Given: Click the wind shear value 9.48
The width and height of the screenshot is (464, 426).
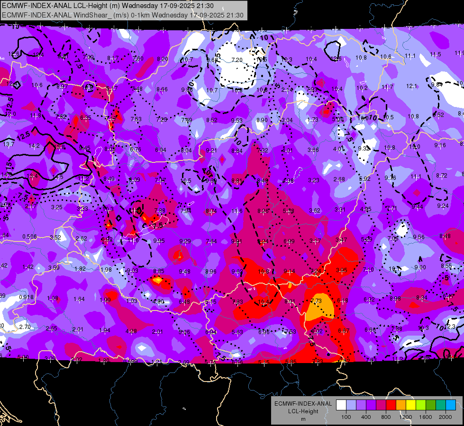Looking at the screenshot, I should pyautogui.click(x=185, y=271).
